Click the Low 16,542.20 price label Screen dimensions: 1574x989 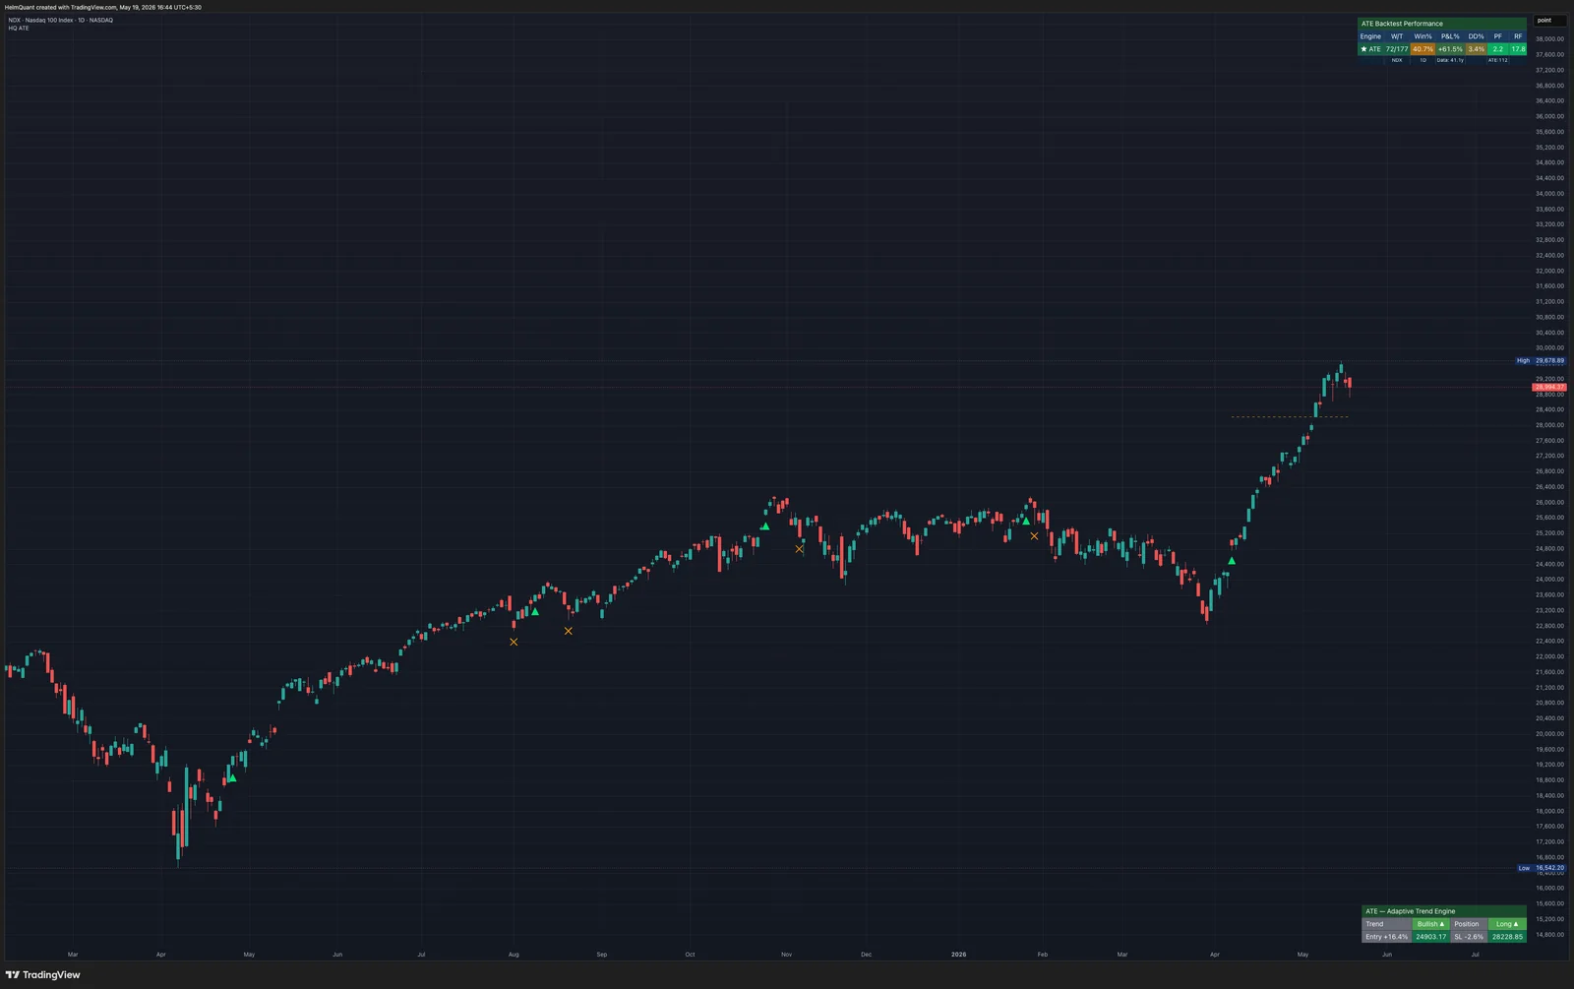pyautogui.click(x=1540, y=868)
